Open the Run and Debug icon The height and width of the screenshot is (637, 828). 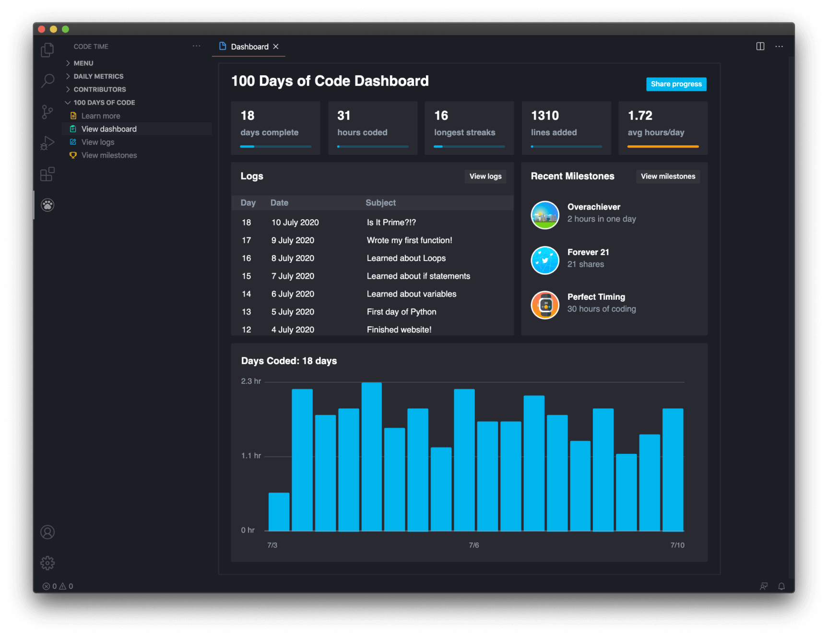47,142
